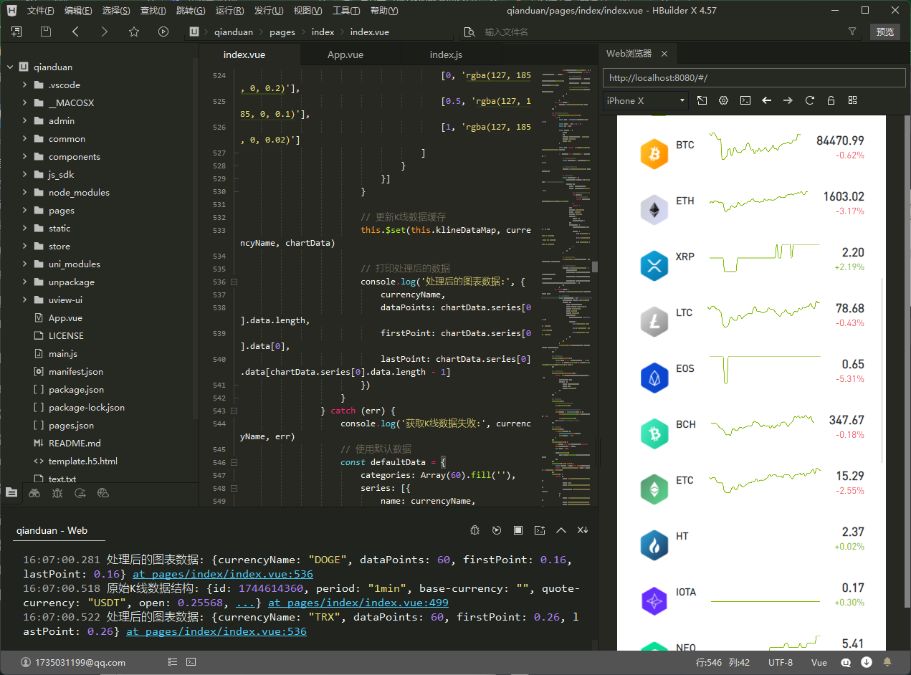The height and width of the screenshot is (675, 911).
Task: Collapse the qianduan project root
Action: pyautogui.click(x=10, y=67)
